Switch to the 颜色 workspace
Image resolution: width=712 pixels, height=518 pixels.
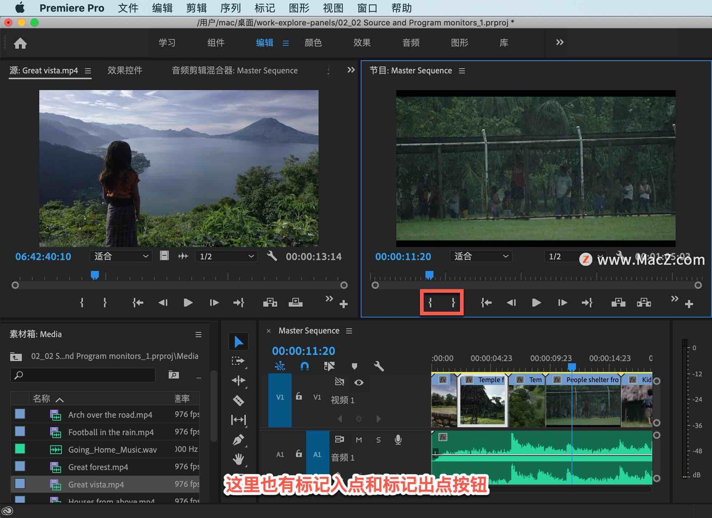(313, 43)
